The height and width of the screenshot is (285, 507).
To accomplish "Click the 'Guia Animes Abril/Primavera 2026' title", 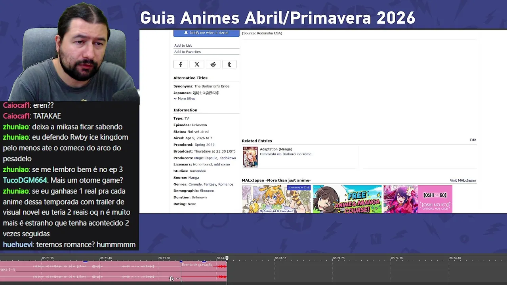I will (278, 18).
